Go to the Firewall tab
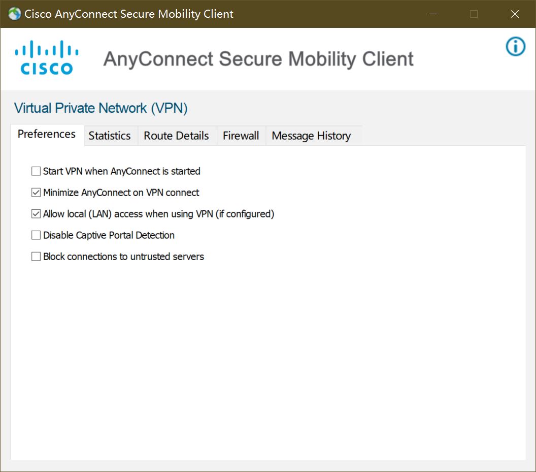This screenshot has height=472, width=536. (x=241, y=136)
